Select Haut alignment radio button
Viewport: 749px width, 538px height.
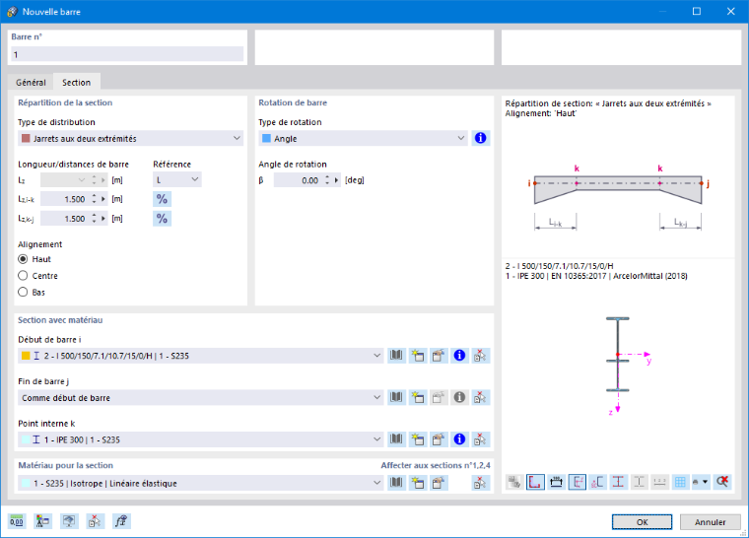(23, 259)
